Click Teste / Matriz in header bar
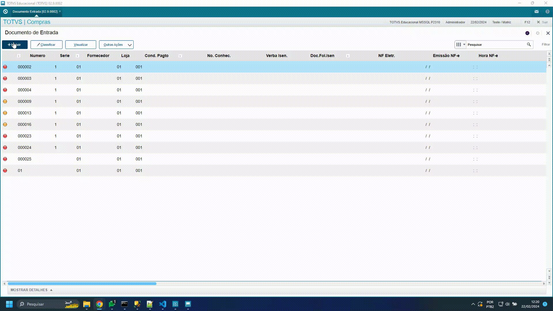 coord(502,22)
